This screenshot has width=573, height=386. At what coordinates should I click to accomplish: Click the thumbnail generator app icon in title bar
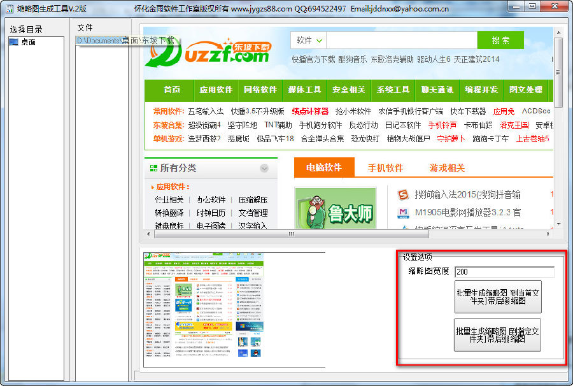(x=9, y=8)
